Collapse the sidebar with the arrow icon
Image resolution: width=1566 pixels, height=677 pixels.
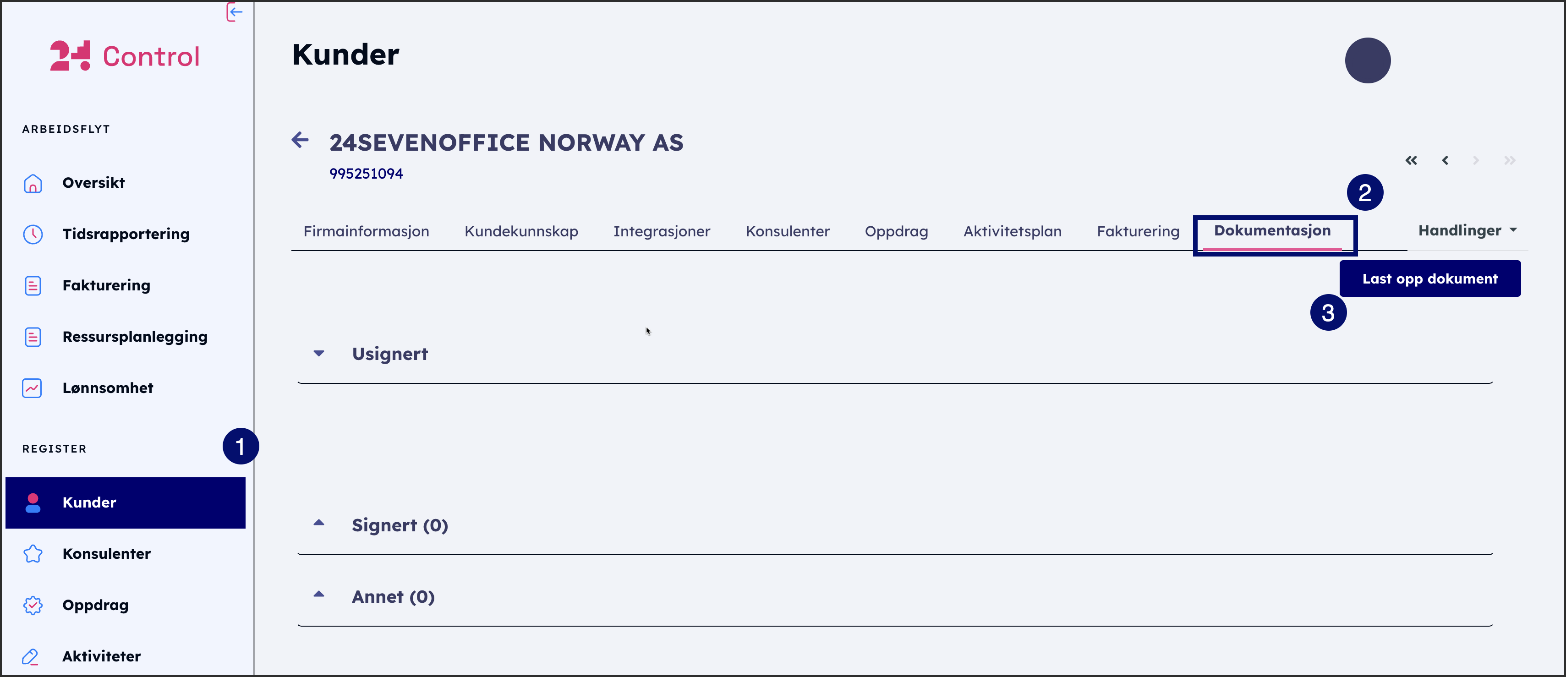click(235, 11)
